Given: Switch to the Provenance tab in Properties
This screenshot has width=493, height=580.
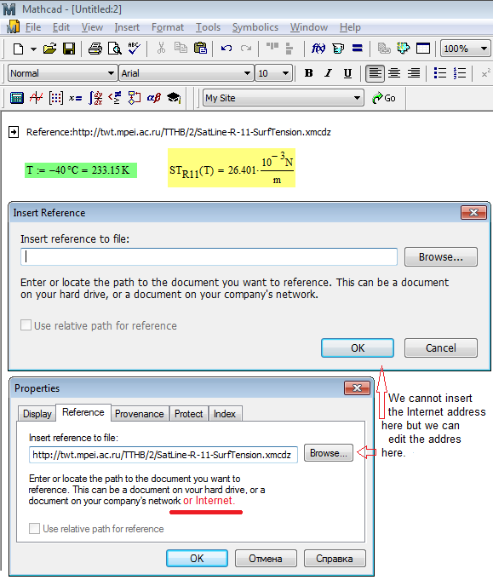Looking at the screenshot, I should (140, 414).
